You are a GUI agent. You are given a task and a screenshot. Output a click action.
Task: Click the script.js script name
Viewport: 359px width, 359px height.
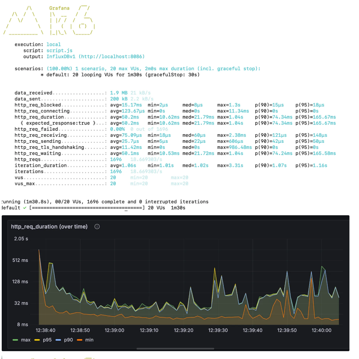(x=59, y=50)
